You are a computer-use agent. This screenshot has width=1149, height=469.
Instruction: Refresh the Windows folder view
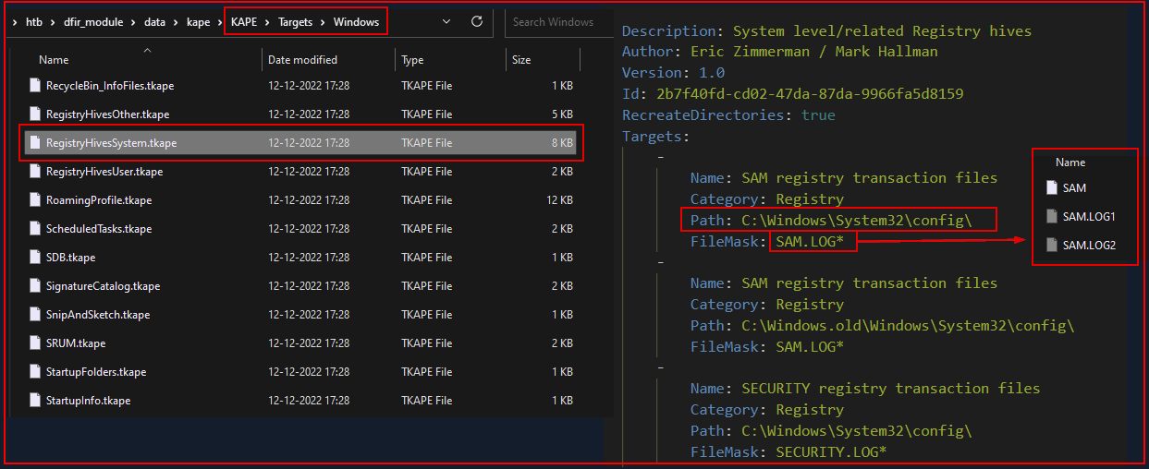477,21
